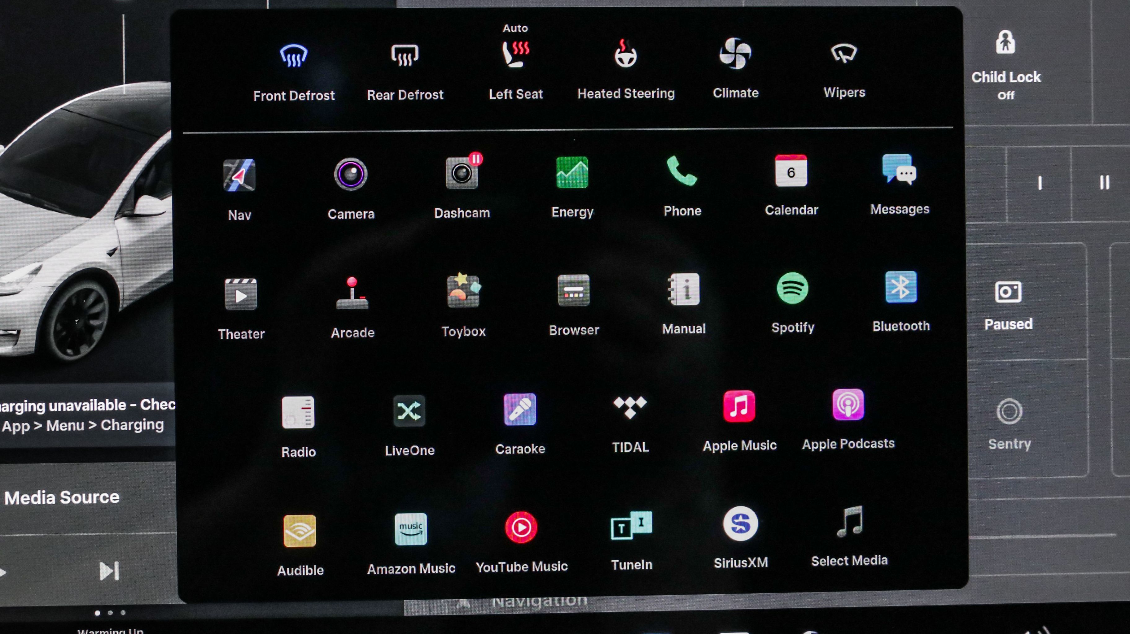Open the Bluetooth settings icon
This screenshot has width=1130, height=634.
[x=900, y=287]
